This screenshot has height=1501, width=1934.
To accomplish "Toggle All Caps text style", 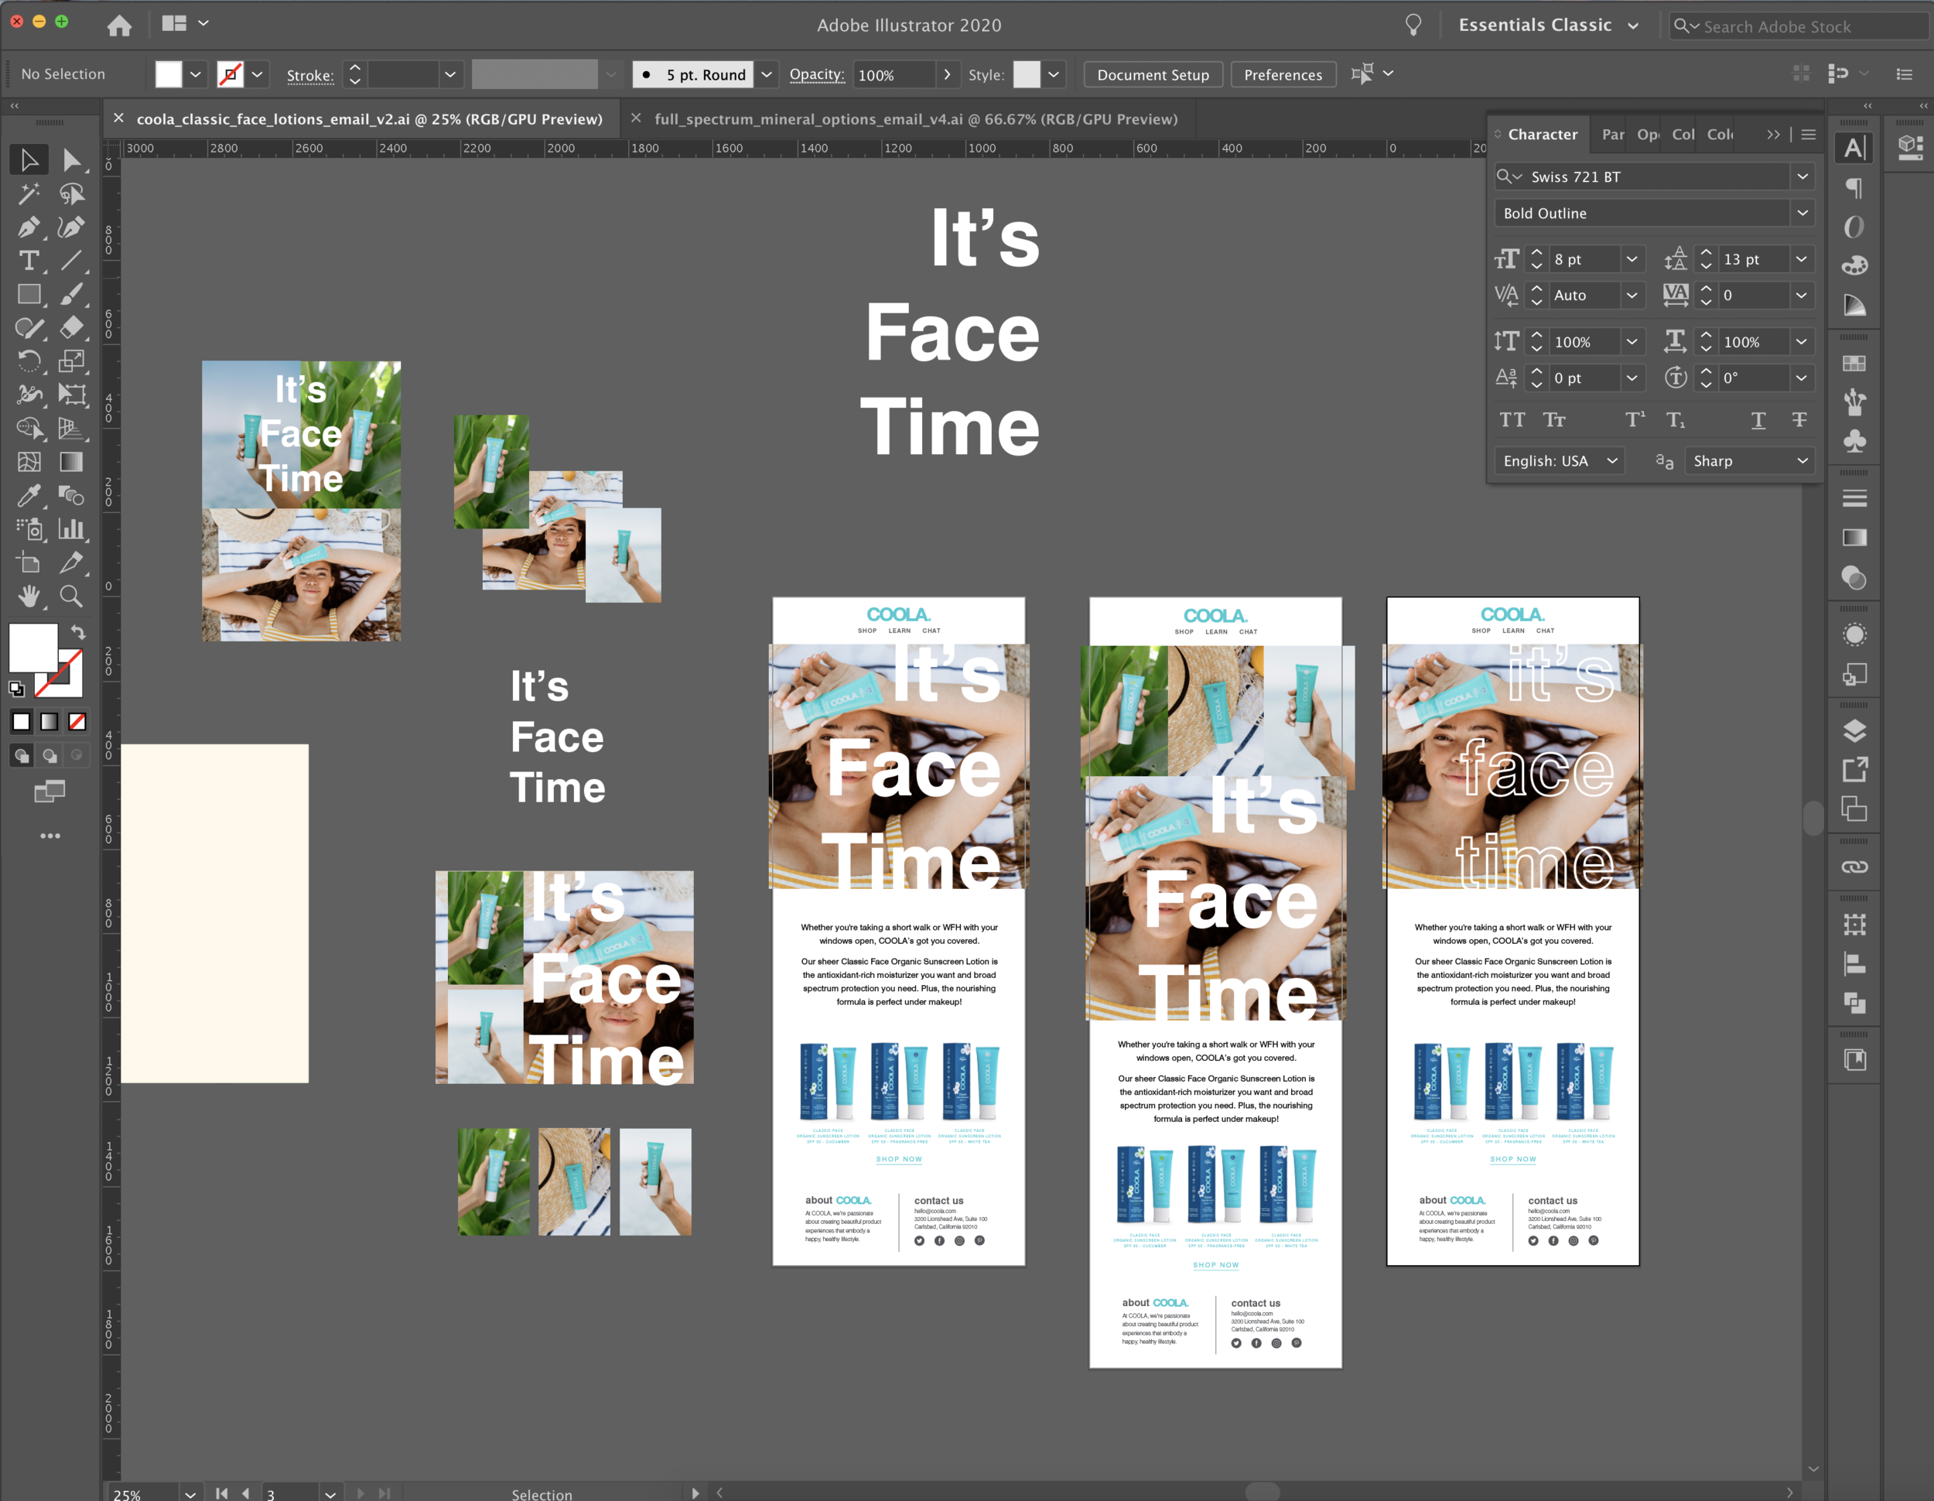I will (x=1512, y=420).
